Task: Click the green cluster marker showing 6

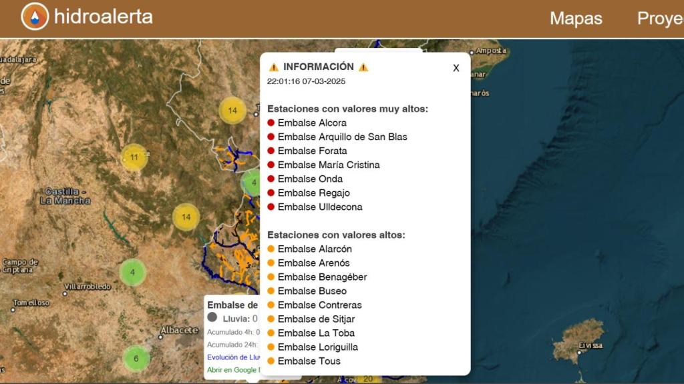Action: pyautogui.click(x=136, y=358)
